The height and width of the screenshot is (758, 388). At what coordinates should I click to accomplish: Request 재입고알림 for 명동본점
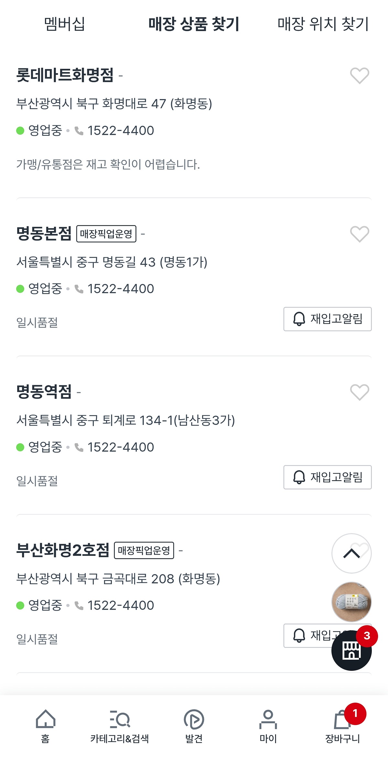[327, 319]
